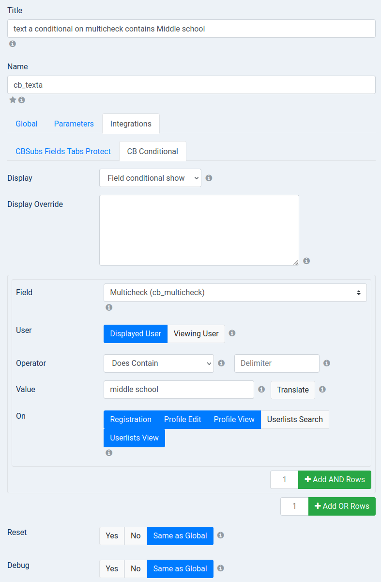Open the Operator Does Contain dropdown
This screenshot has width=381, height=582.
[159, 363]
